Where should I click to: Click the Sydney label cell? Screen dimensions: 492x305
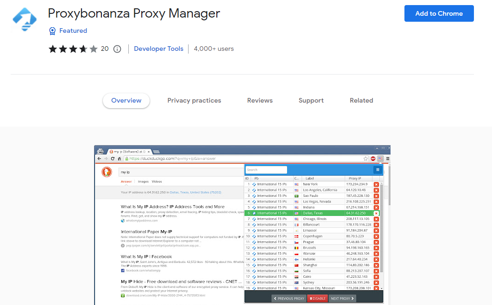(x=309, y=282)
